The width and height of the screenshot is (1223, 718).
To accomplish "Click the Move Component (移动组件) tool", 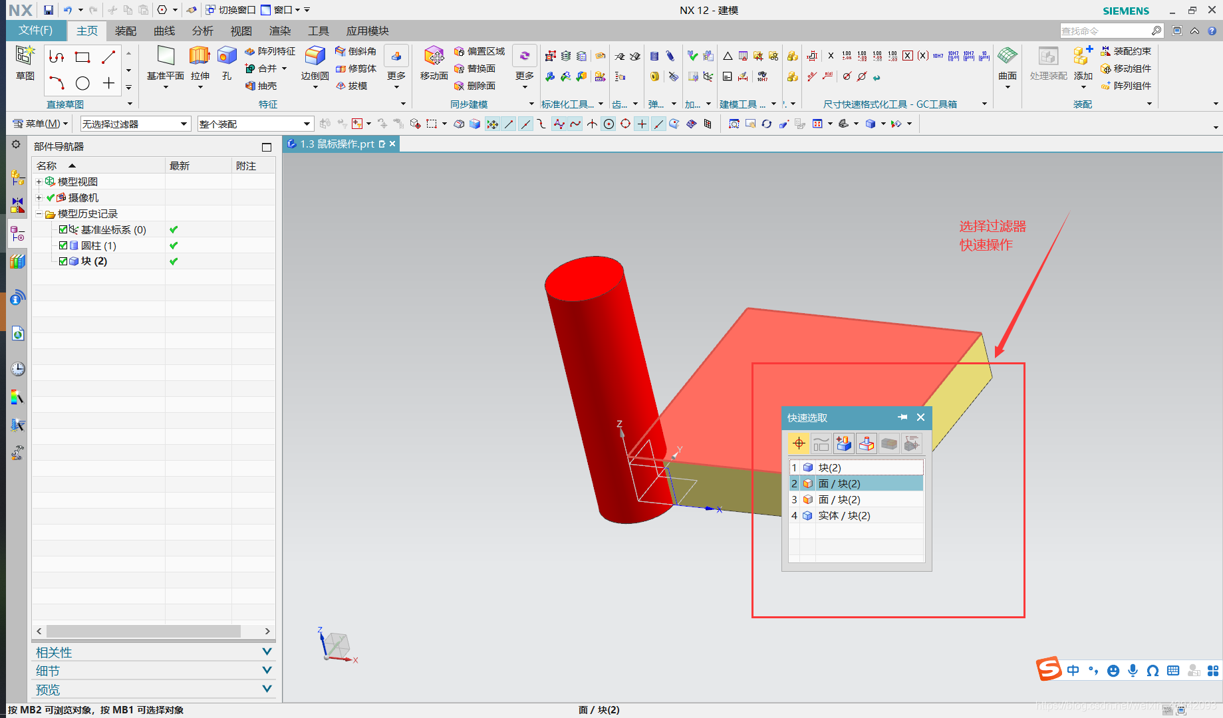I will click(x=1126, y=68).
